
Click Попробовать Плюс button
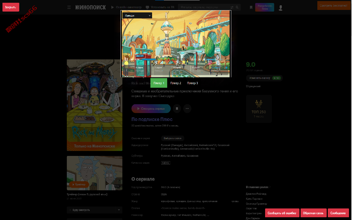[x=265, y=7]
